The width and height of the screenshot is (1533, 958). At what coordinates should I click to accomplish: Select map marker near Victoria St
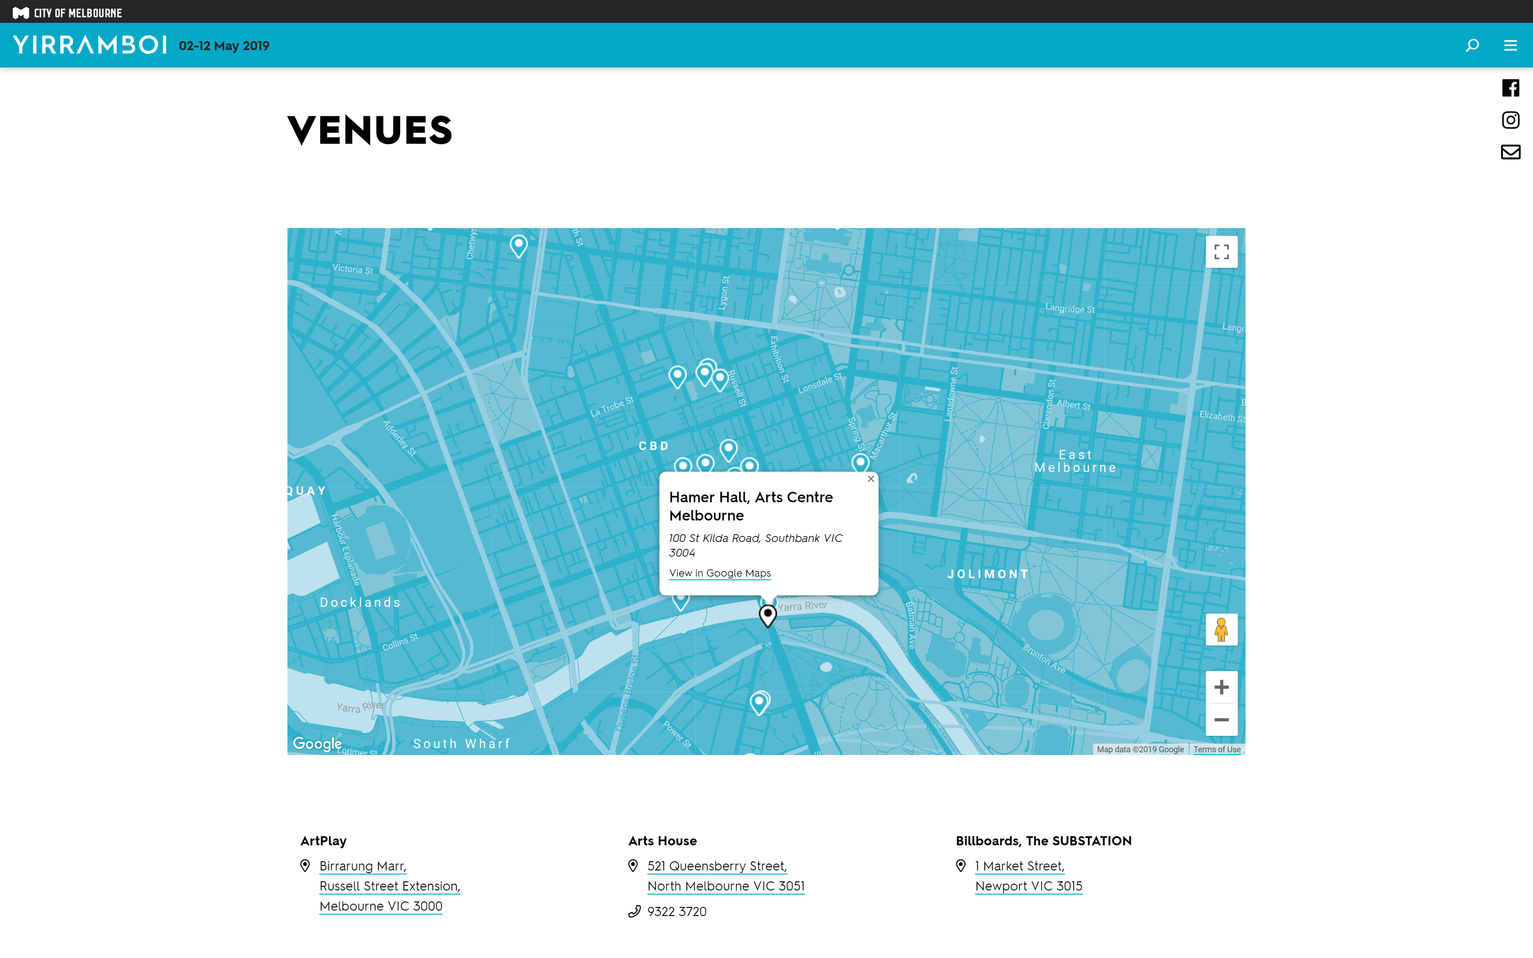pos(519,246)
